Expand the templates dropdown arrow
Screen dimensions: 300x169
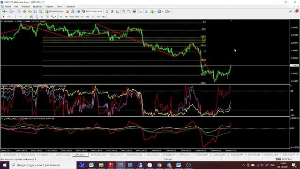[170, 11]
